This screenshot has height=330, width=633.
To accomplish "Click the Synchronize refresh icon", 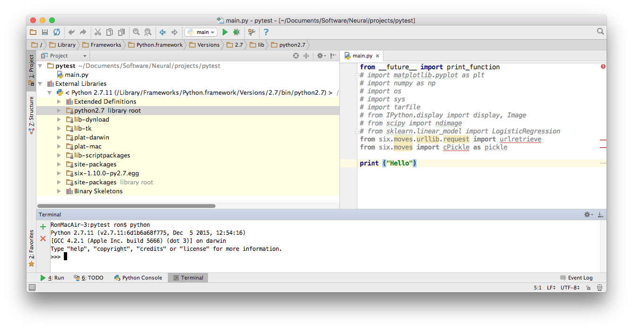I will (x=57, y=32).
